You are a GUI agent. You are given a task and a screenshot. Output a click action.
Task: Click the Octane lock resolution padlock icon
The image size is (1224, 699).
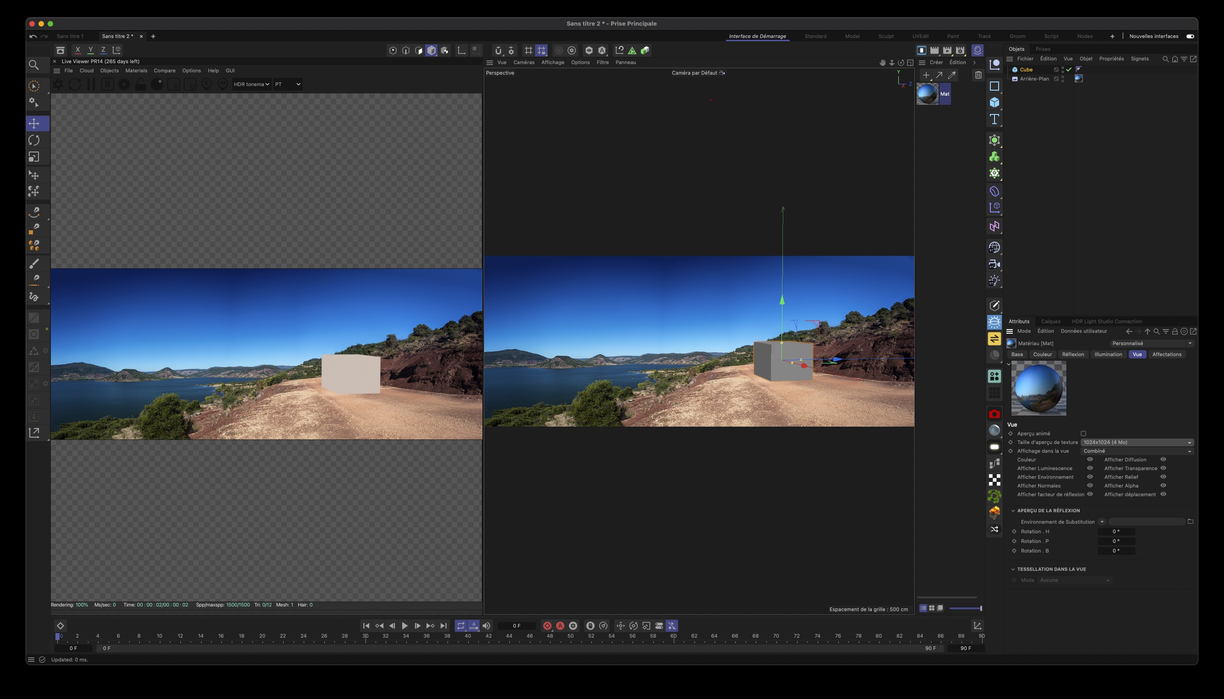coord(140,85)
